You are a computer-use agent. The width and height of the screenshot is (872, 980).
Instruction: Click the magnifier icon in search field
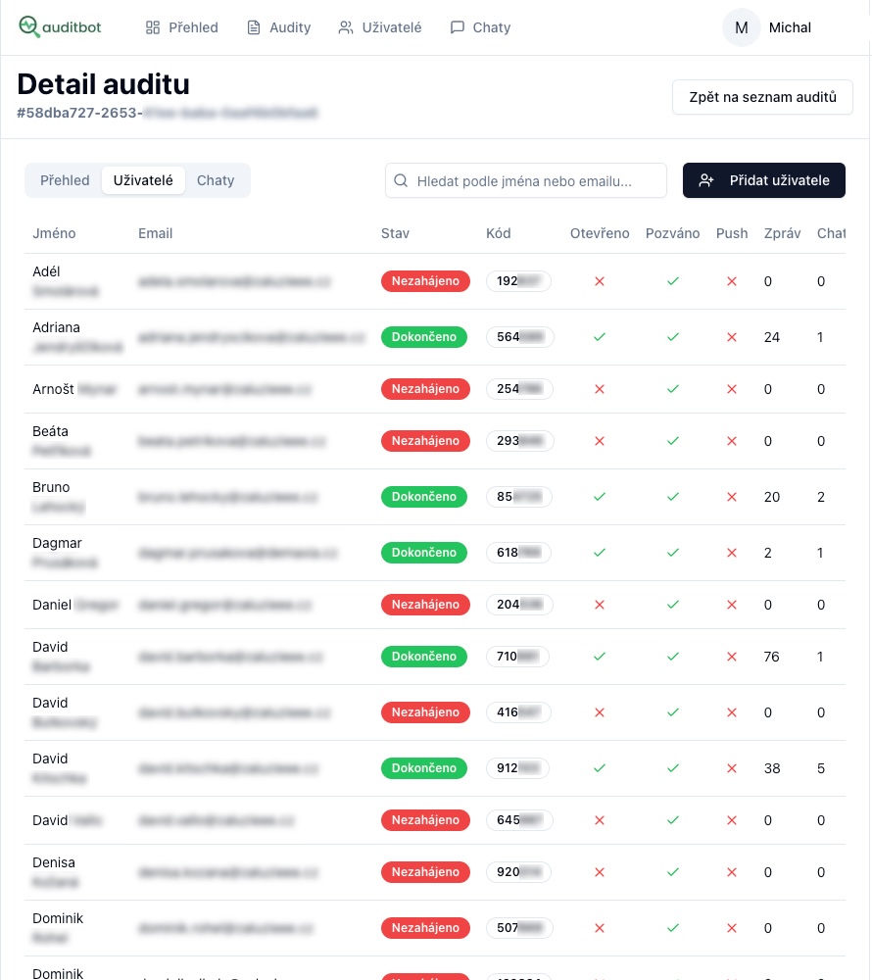(x=401, y=180)
